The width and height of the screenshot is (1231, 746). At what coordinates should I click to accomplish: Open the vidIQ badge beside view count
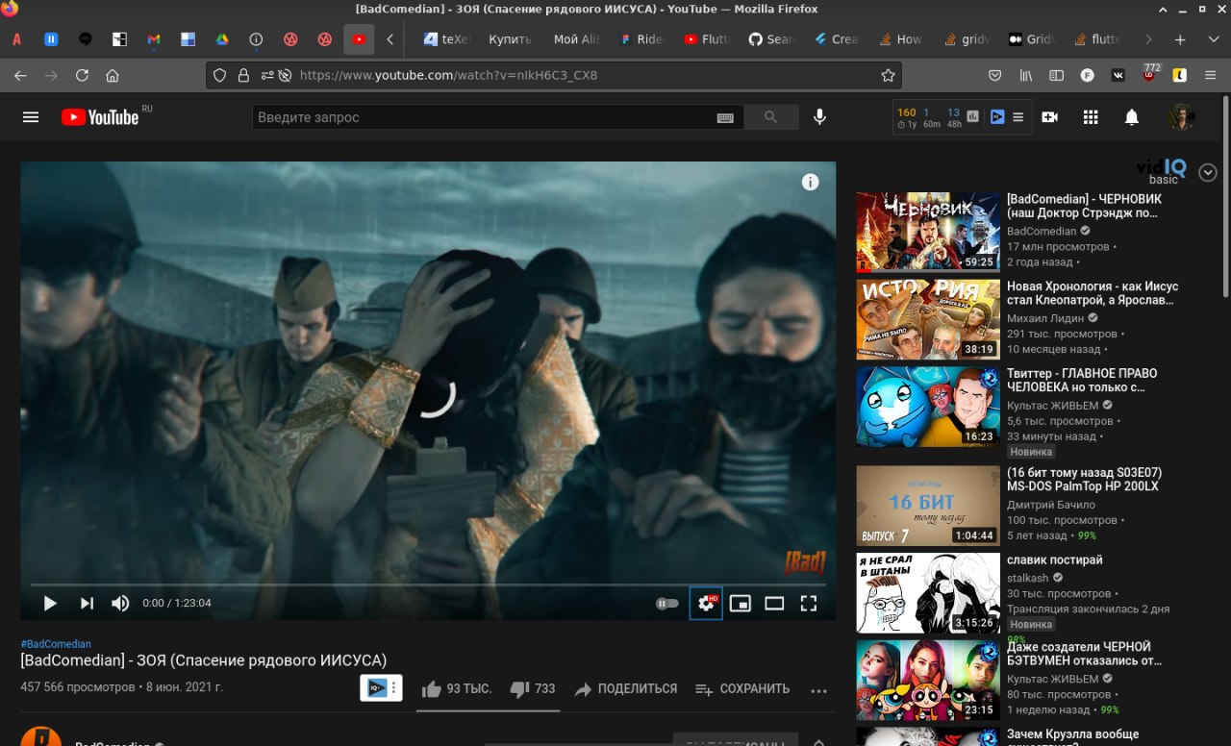(381, 688)
